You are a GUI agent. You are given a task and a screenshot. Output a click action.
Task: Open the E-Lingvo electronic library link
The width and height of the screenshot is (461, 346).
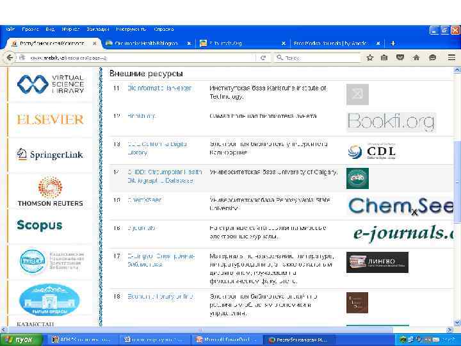pyautogui.click(x=161, y=260)
